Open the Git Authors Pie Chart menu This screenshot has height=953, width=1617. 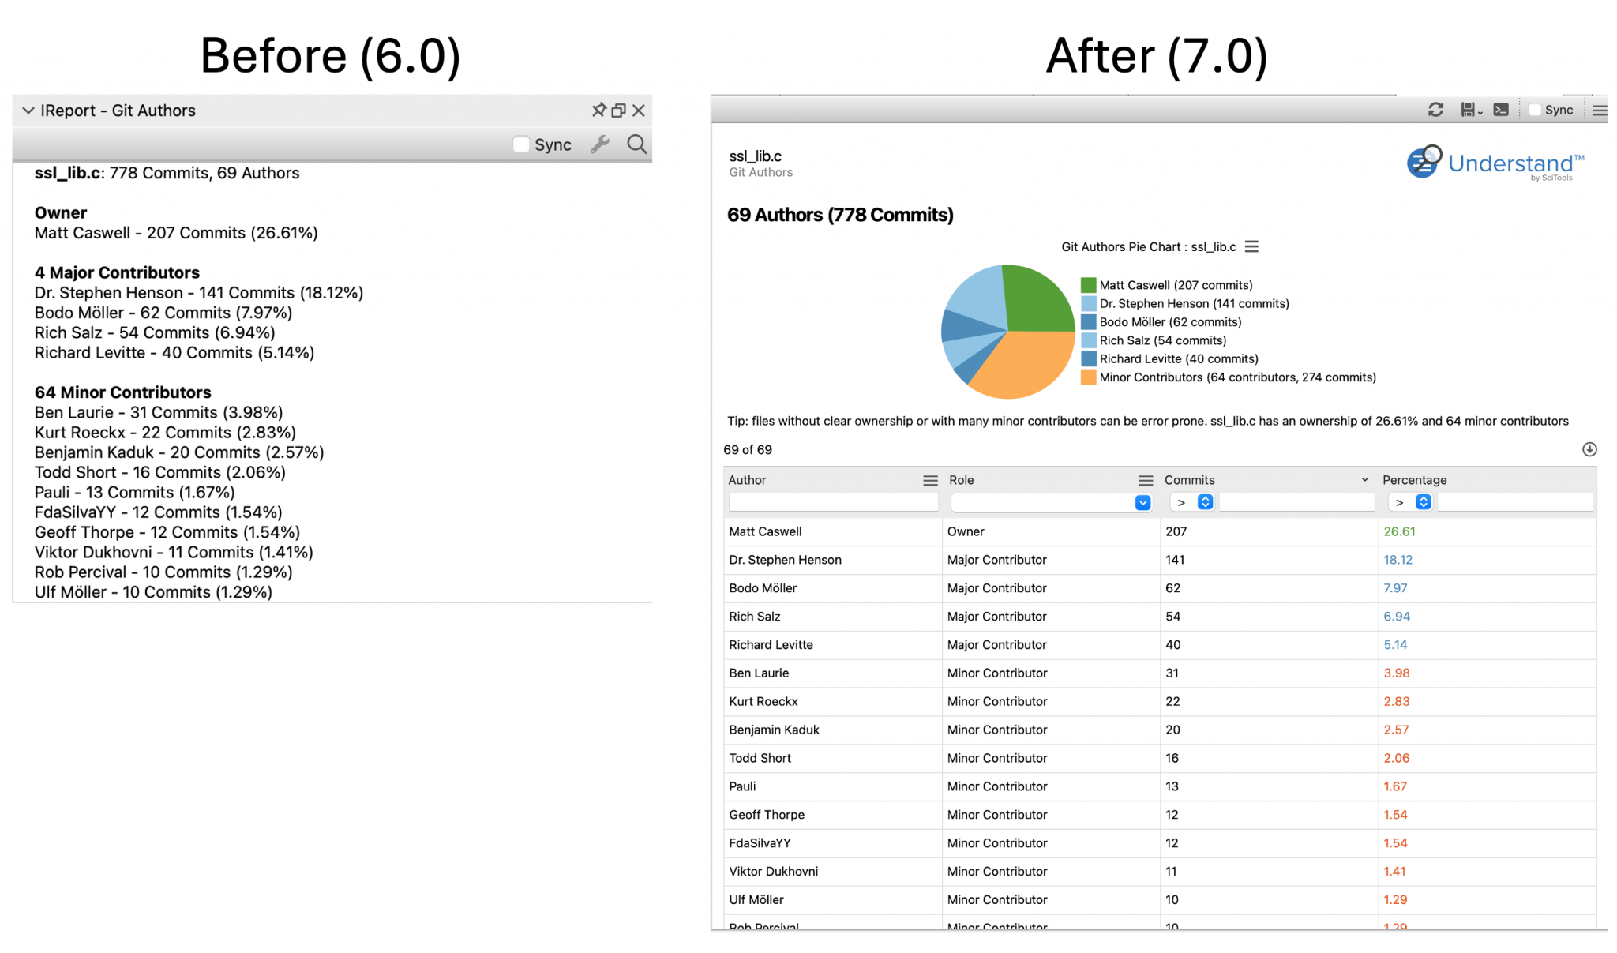click(x=1251, y=246)
